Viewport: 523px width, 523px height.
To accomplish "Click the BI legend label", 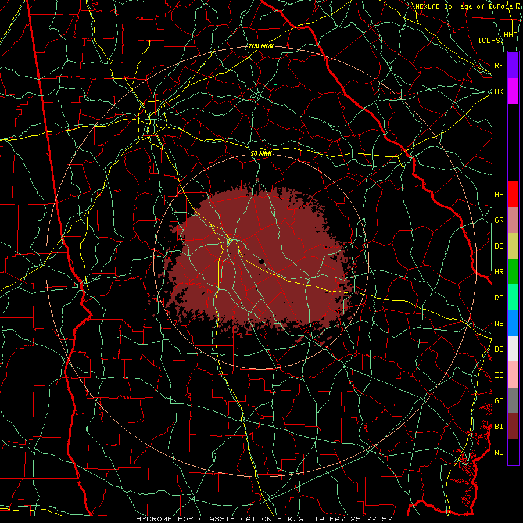I will (x=499, y=427).
